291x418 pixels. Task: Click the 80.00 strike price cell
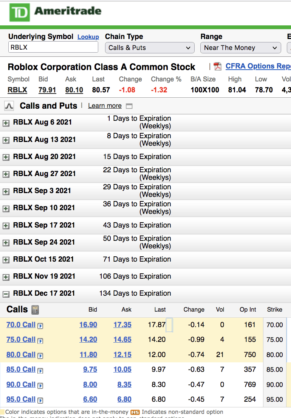point(275,354)
